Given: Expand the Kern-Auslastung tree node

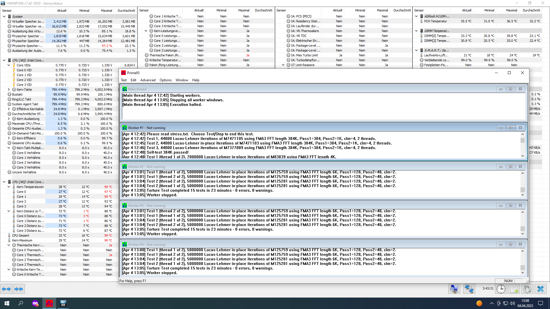Looking at the screenshot, I should [9, 119].
